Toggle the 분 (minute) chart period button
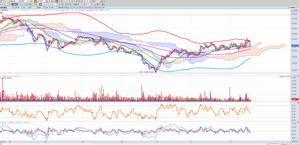 pos(56,1)
